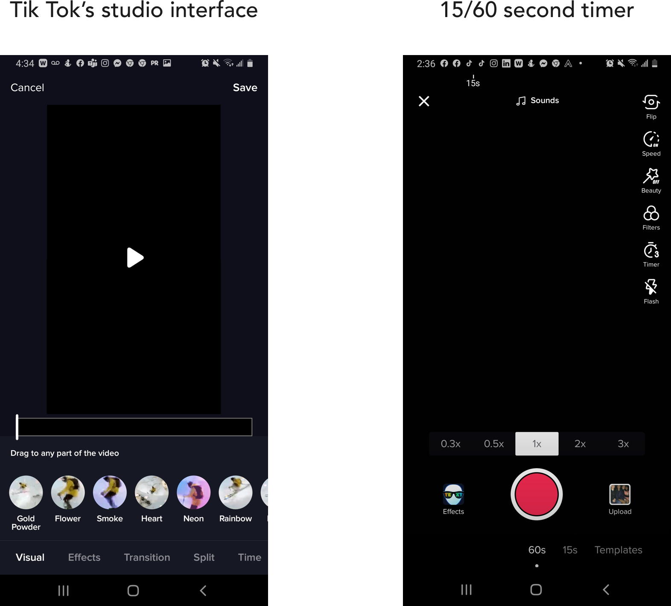Tap Android back button on right phone
This screenshot has height=606, width=671.
tap(606, 590)
